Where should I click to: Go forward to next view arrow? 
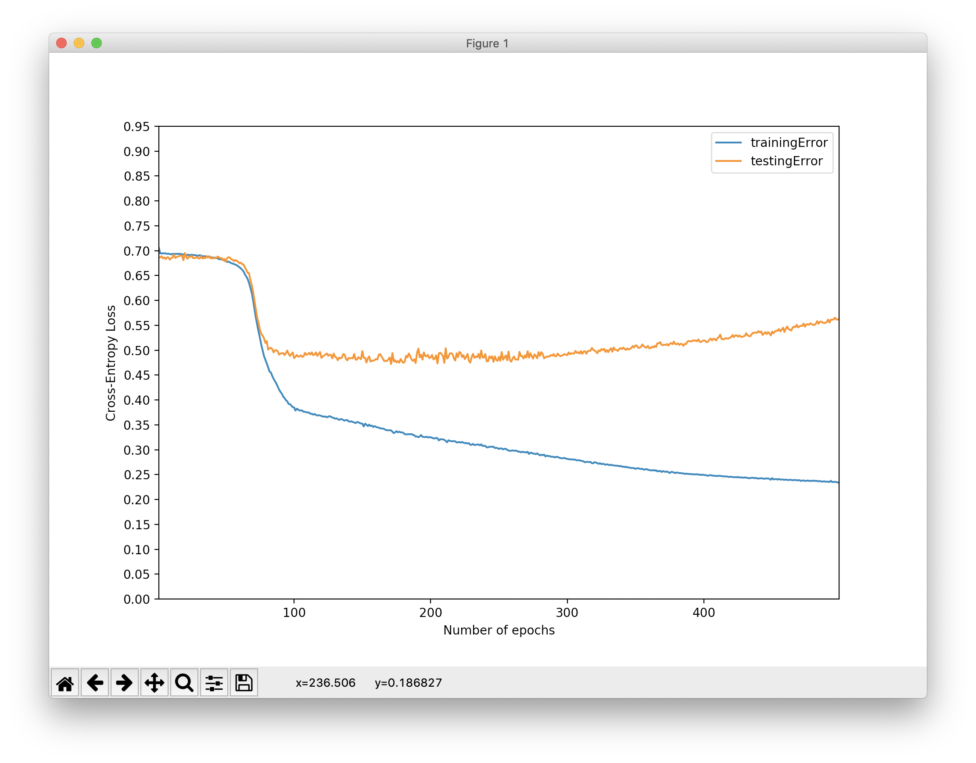[124, 683]
